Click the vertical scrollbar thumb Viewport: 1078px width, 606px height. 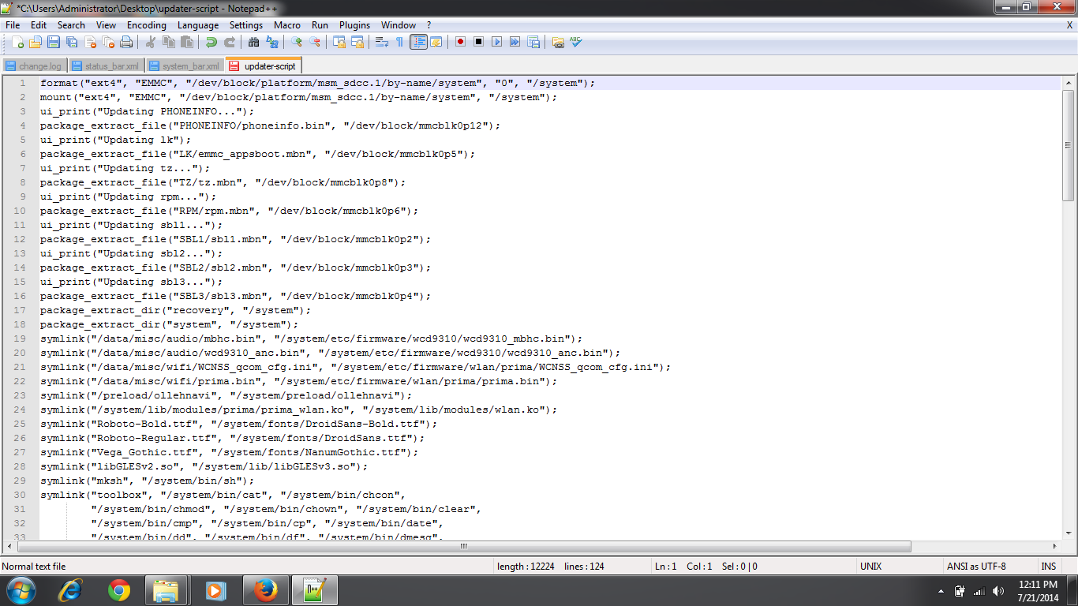(1069, 144)
